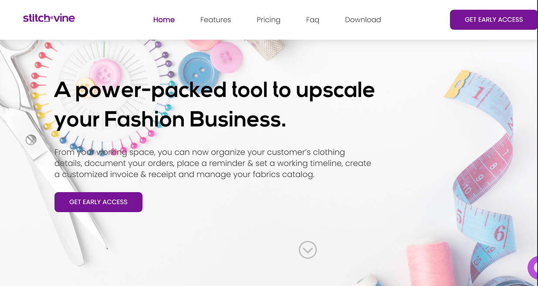
Task: Click the blue two-hole button image
Action: 198,70
